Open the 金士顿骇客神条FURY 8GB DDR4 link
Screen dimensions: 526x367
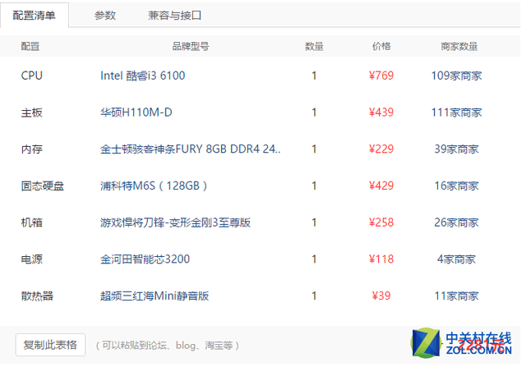[x=190, y=149]
